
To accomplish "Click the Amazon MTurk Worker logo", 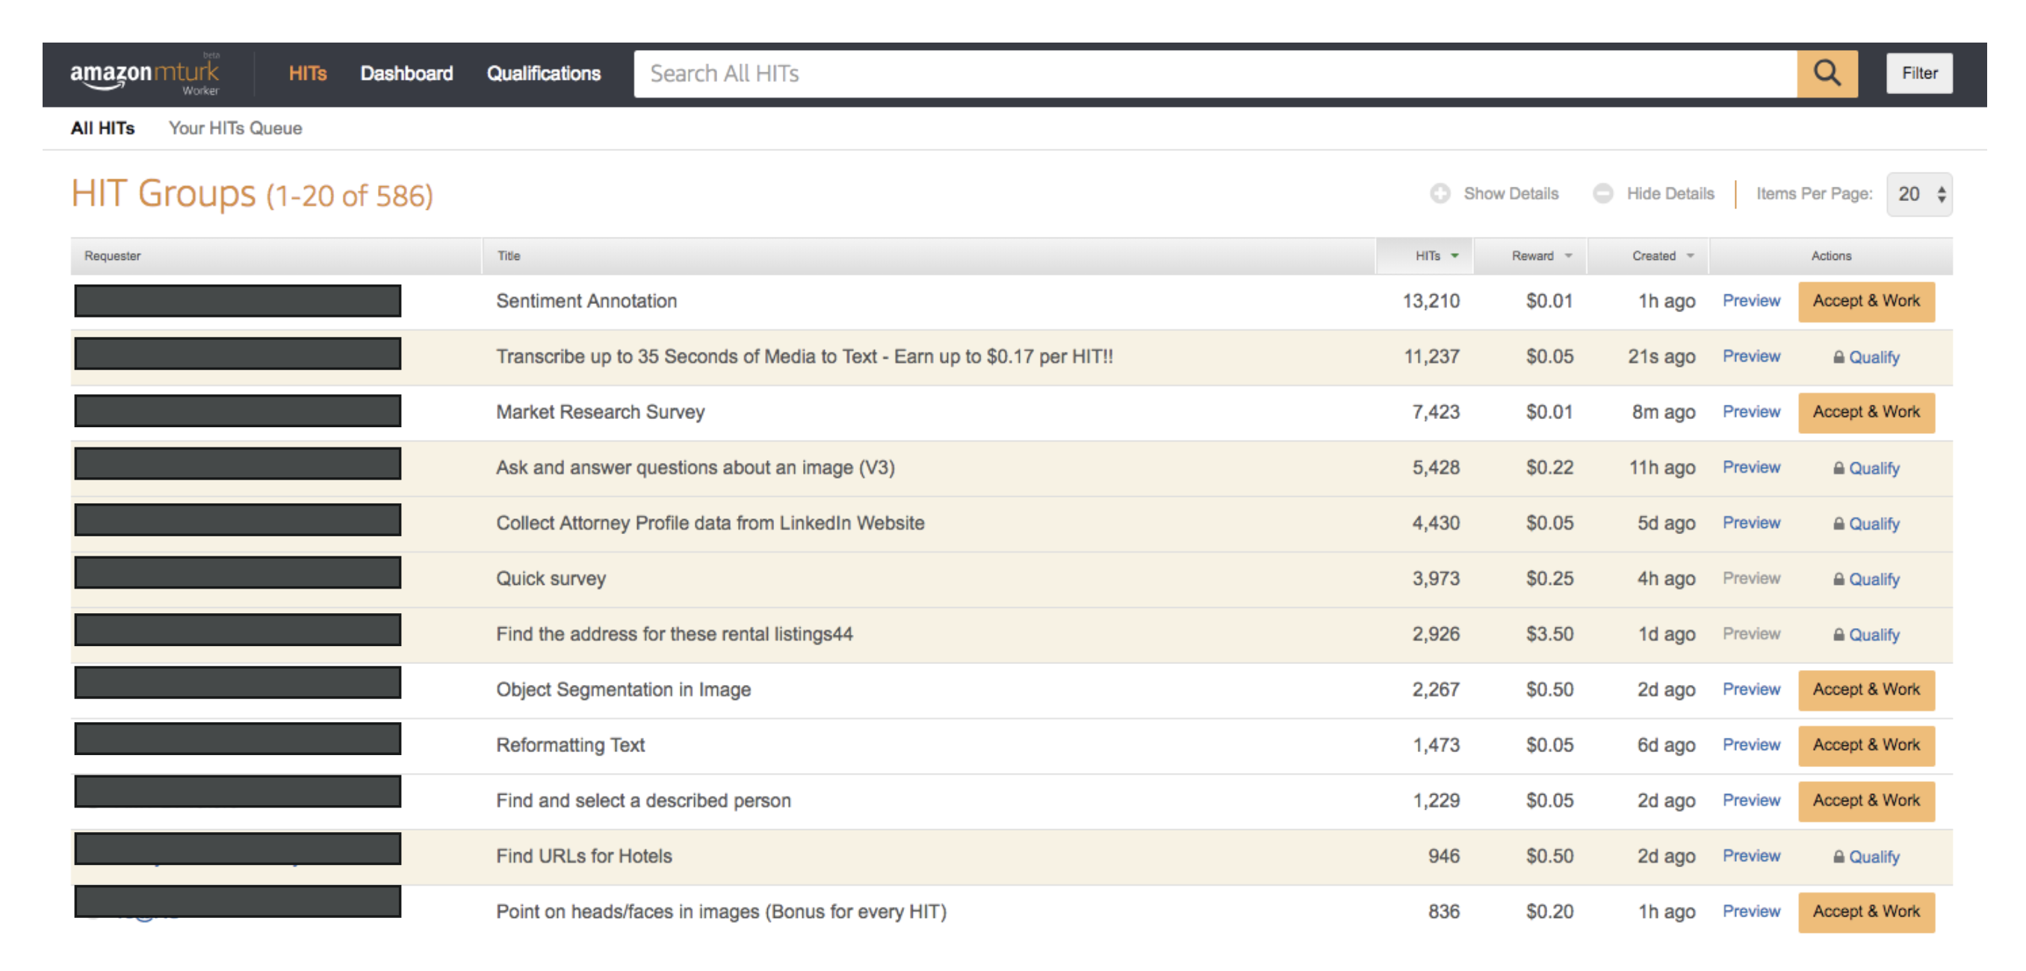I will (x=146, y=74).
